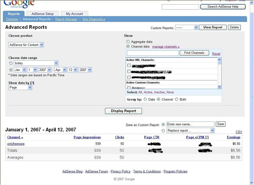Select Active channels link
The image size is (254, 185).
148,92
